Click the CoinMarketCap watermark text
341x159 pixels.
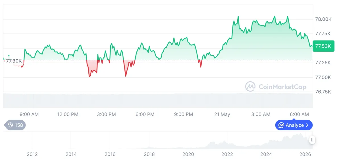point(282,86)
